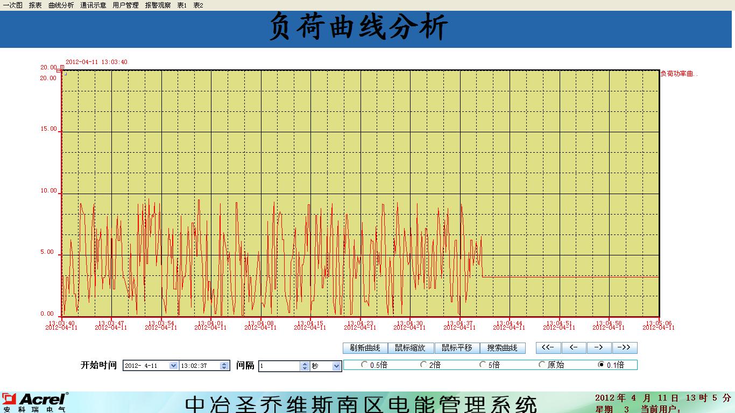Open the start date dropdown
Screen dimensions: 735x413
(x=173, y=366)
